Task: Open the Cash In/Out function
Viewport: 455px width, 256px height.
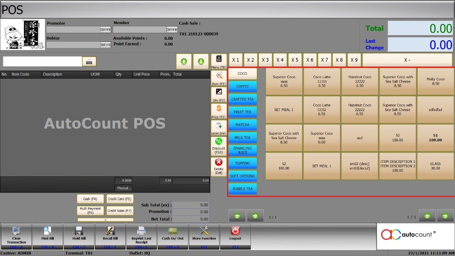Action: click(x=173, y=231)
